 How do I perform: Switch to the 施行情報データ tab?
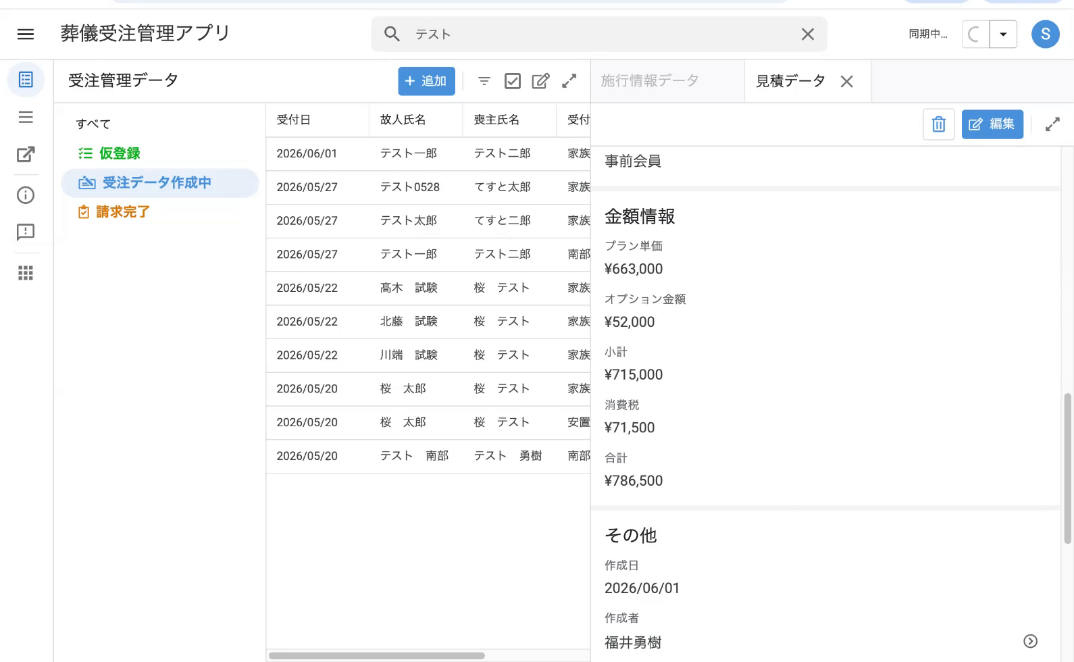coord(650,81)
